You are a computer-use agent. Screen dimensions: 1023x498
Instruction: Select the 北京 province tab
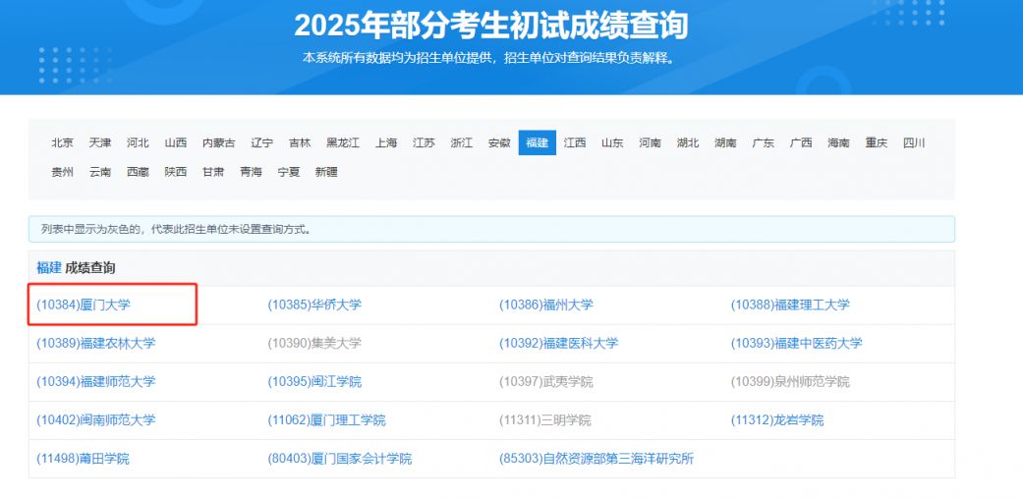click(62, 142)
